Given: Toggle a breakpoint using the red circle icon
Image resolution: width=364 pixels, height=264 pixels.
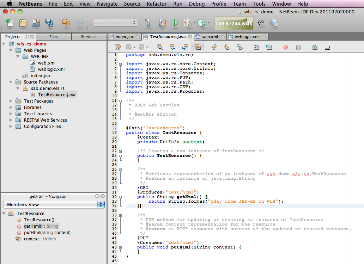Looking at the screenshot, I should click(285, 47).
